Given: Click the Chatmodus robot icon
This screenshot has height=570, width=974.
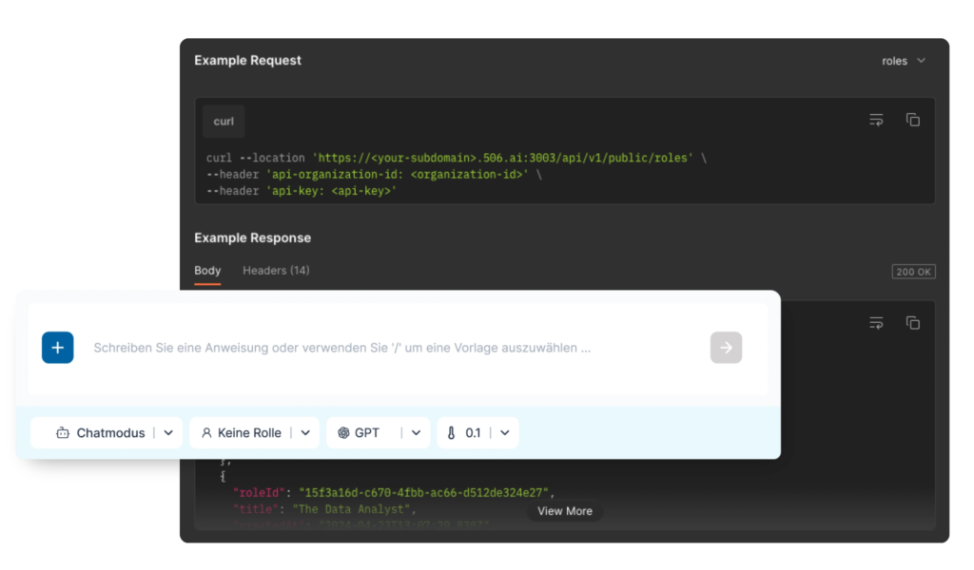Looking at the screenshot, I should point(63,433).
